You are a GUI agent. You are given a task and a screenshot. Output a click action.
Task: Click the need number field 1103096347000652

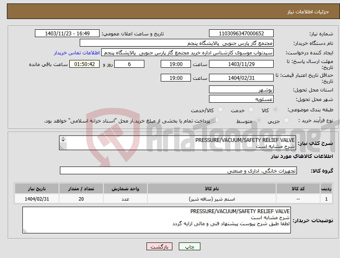pos(241,34)
